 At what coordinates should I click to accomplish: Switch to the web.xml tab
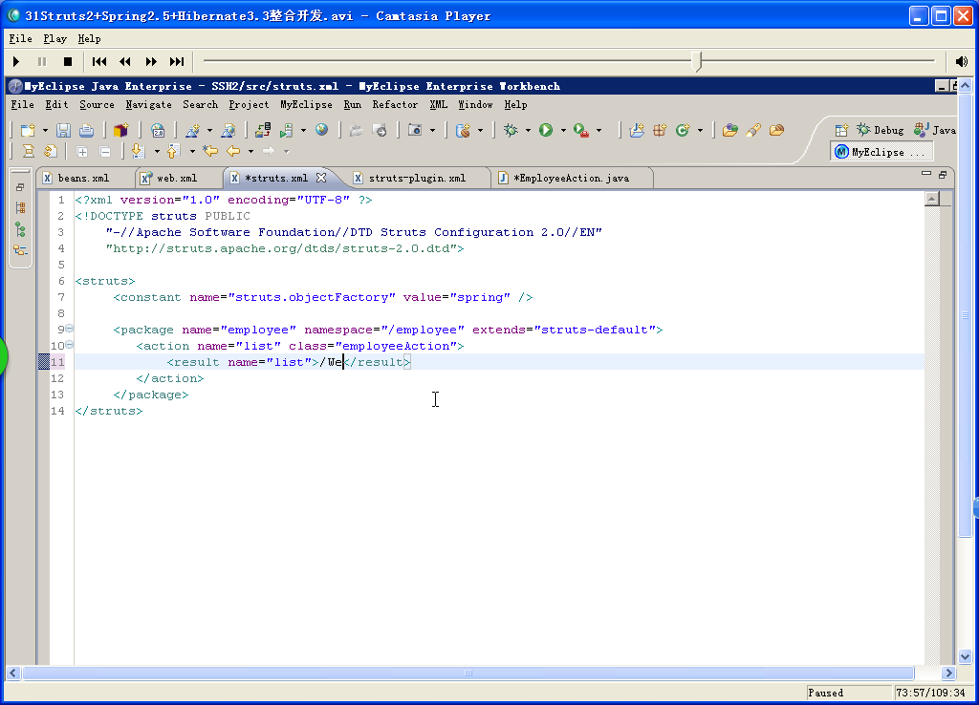[x=177, y=178]
